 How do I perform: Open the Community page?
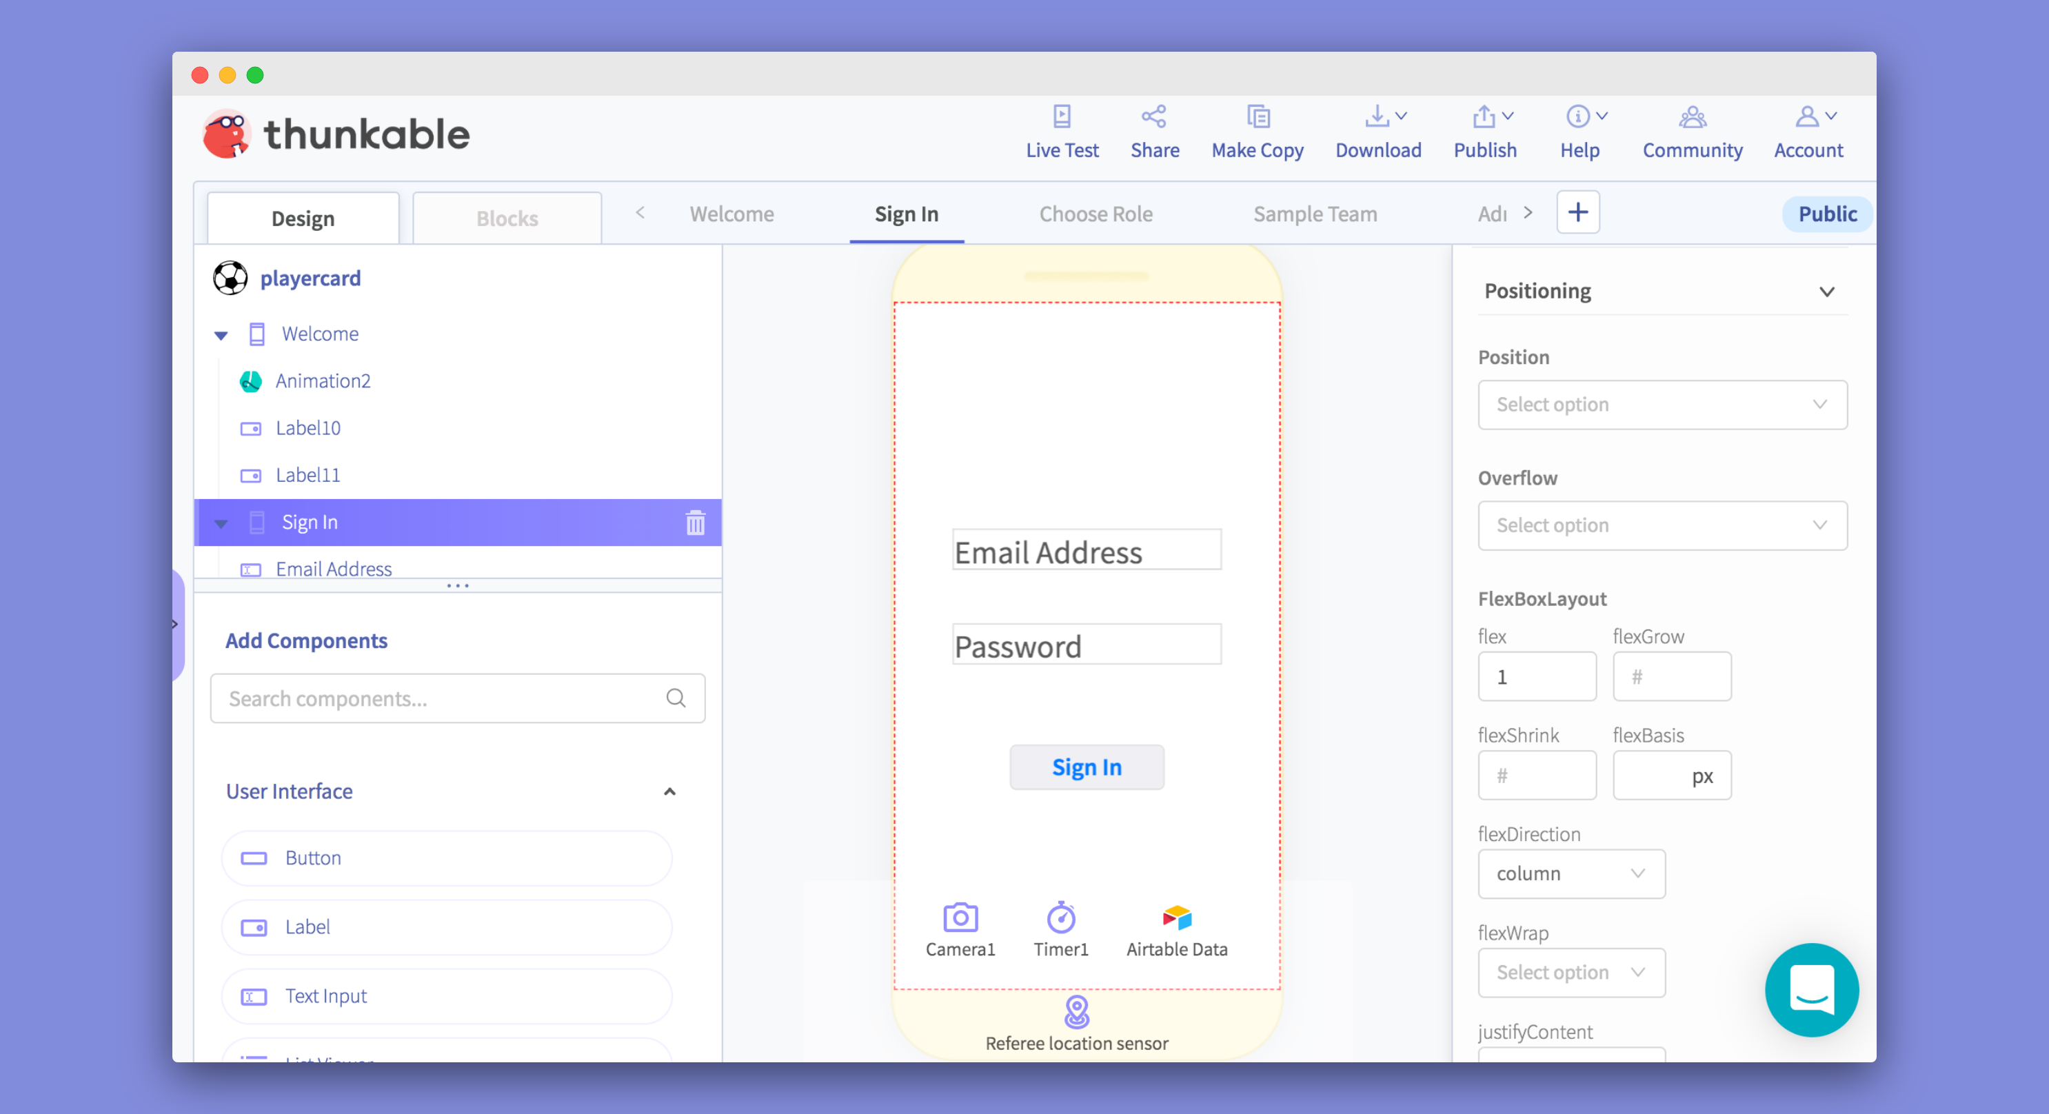coord(1692,133)
